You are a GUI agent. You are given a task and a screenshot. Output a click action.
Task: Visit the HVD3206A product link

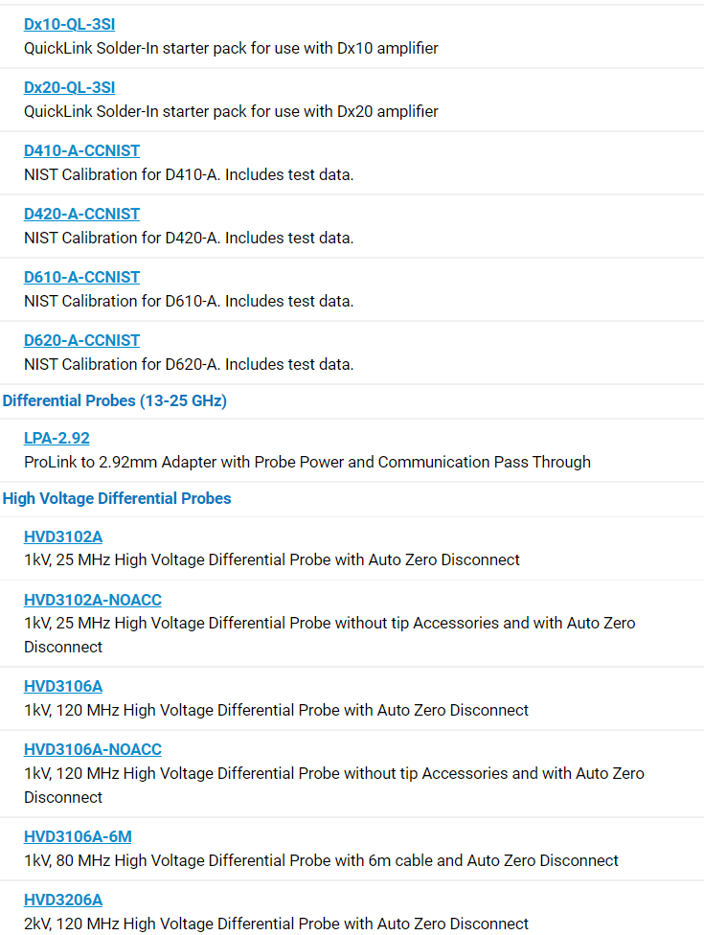point(63,900)
